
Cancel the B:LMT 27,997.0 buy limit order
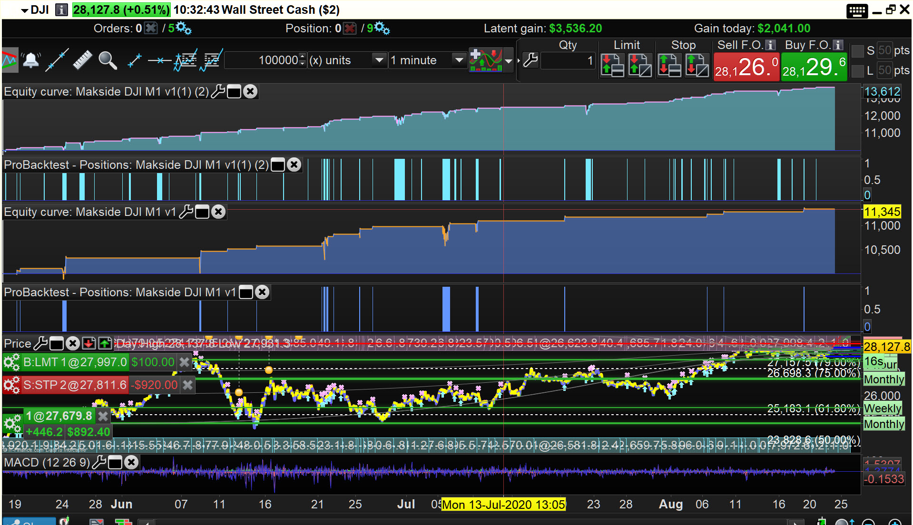[184, 362]
